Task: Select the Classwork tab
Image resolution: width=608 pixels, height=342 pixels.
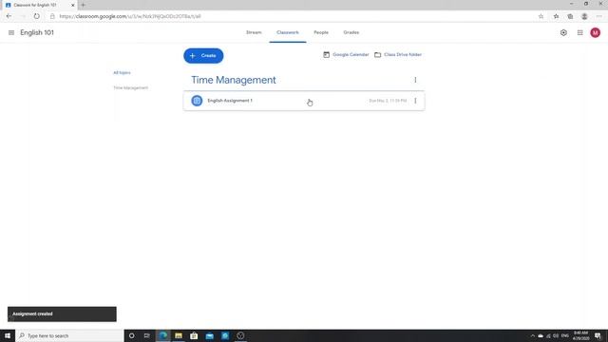Action: click(288, 32)
